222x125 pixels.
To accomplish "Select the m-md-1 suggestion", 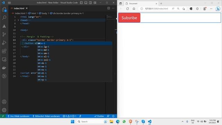I will (x=75, y=50).
